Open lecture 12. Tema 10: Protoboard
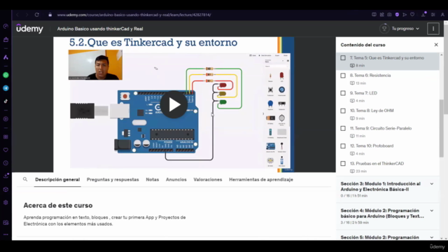The image size is (448, 252). tap(388, 149)
